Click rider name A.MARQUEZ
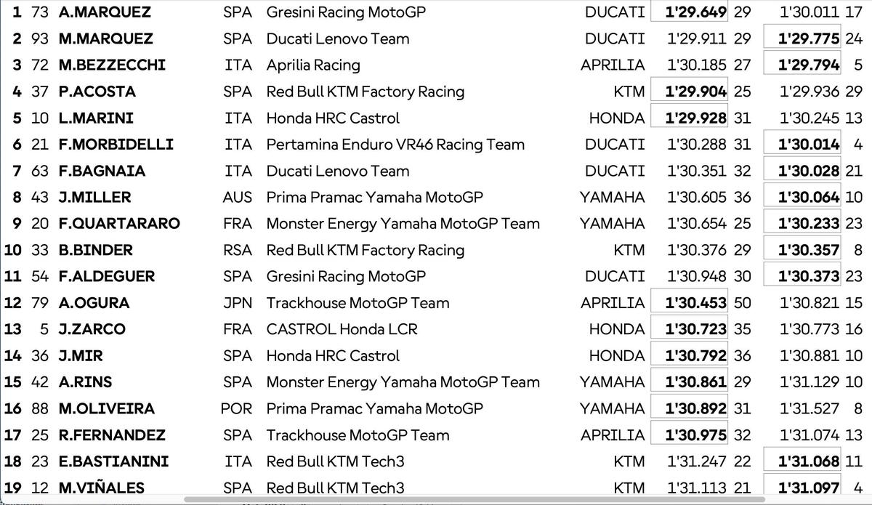The image size is (872, 505). point(105,12)
